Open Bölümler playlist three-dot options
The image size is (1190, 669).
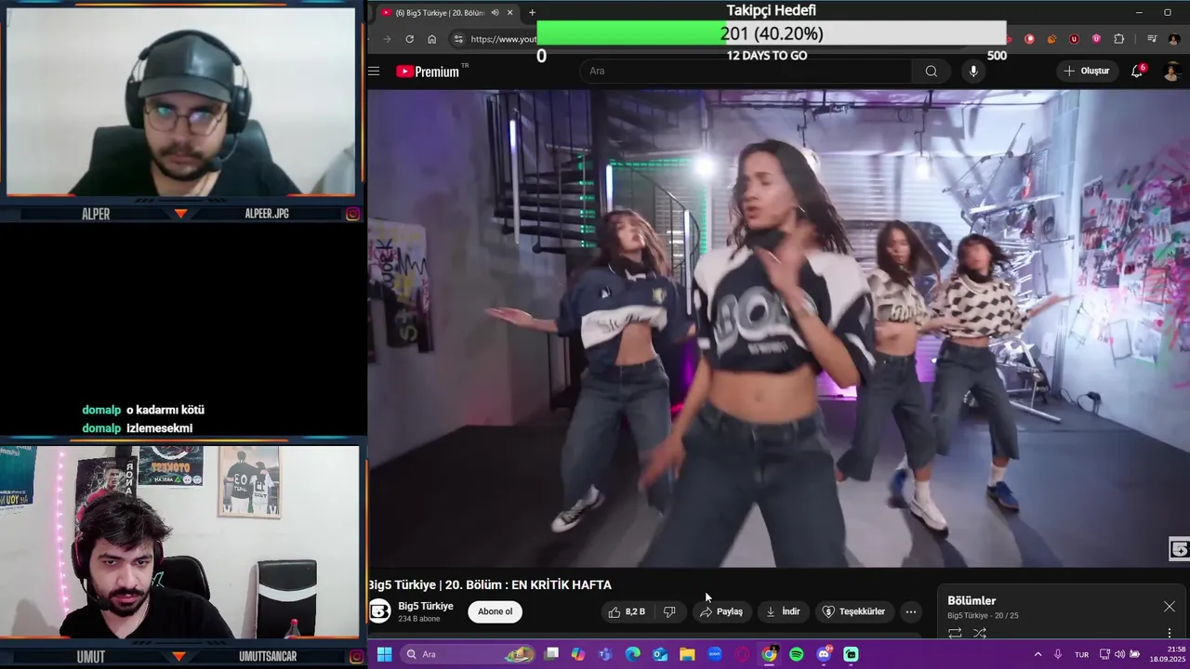1170,634
